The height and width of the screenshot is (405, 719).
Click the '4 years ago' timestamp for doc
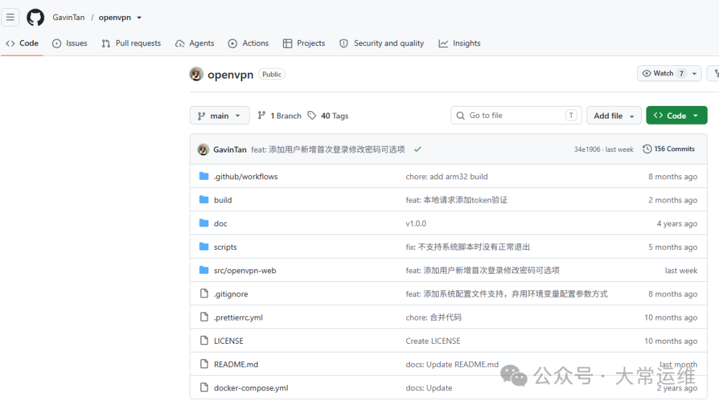click(x=677, y=223)
